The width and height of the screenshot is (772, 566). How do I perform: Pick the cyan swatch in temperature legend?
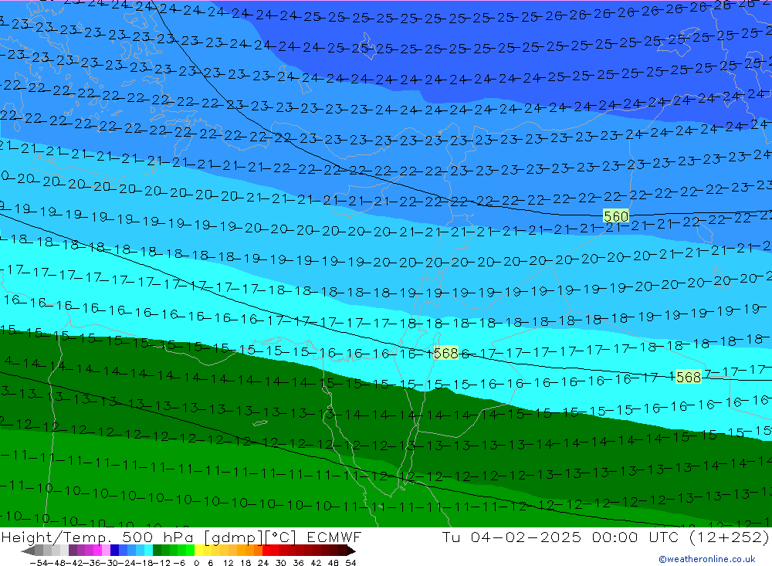[148, 551]
